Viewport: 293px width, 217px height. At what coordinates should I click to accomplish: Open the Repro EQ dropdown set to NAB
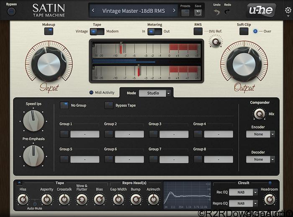click(243, 203)
